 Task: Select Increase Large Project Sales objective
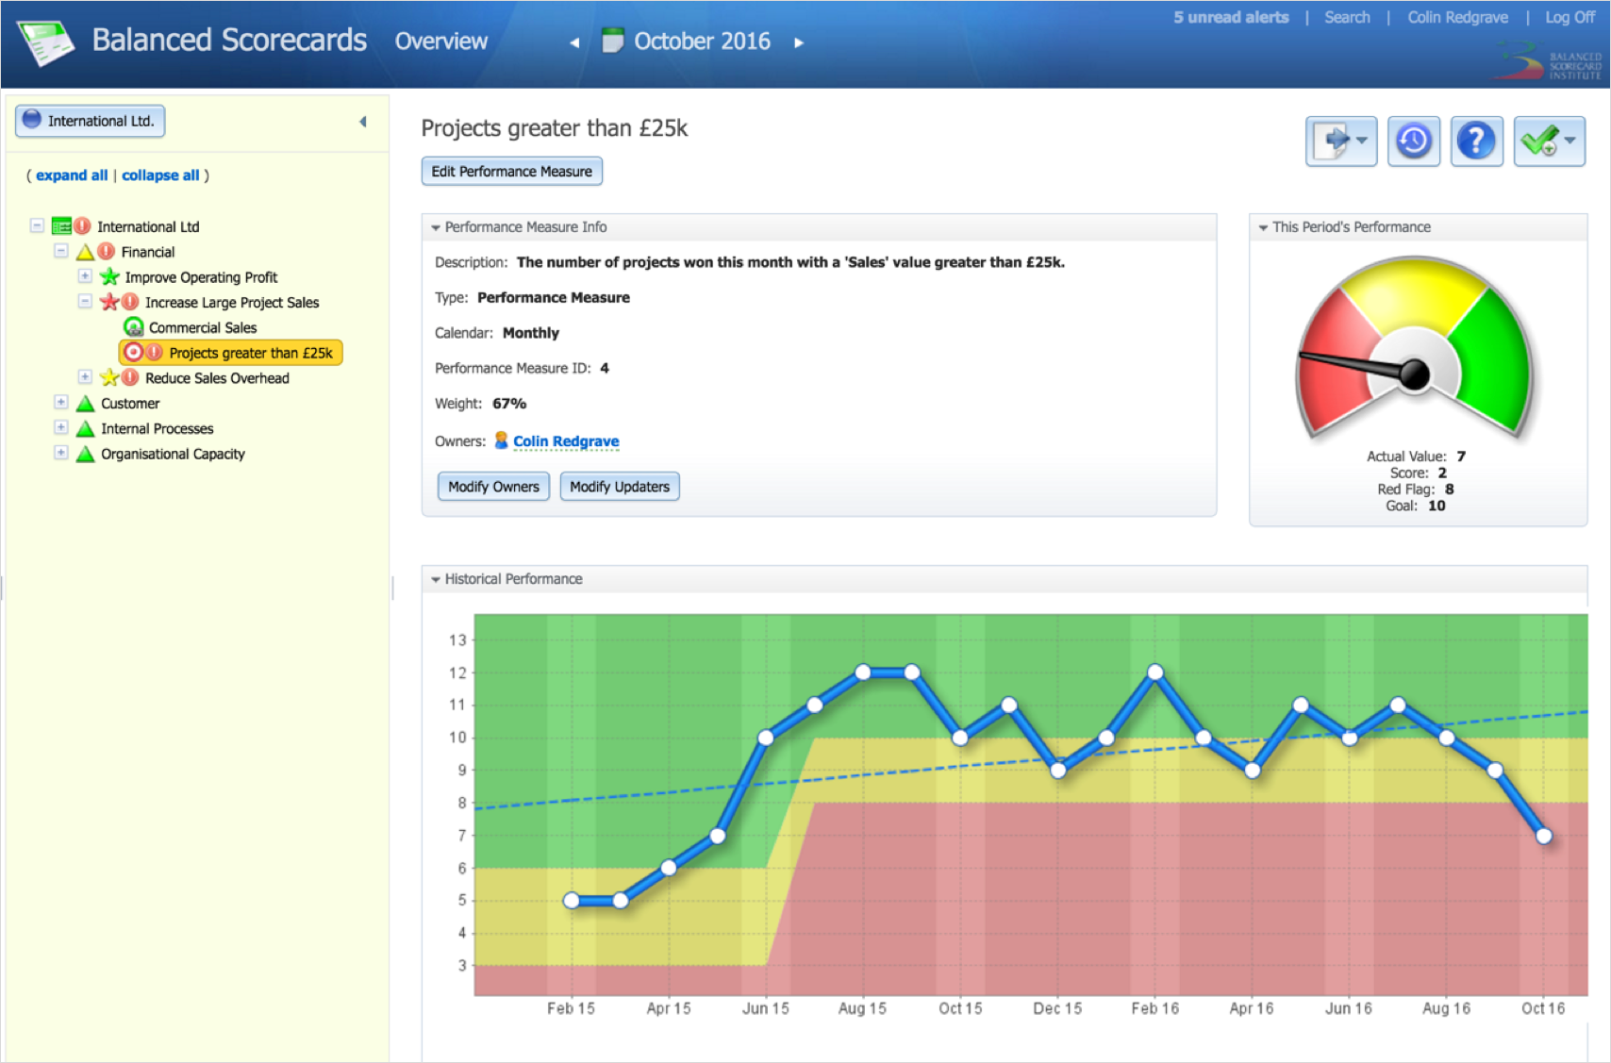232,303
